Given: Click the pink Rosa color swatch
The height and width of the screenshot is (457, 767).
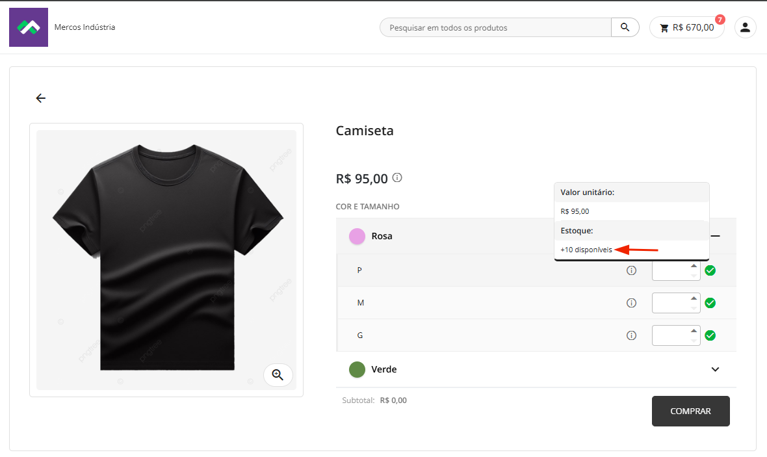Looking at the screenshot, I should click(357, 236).
